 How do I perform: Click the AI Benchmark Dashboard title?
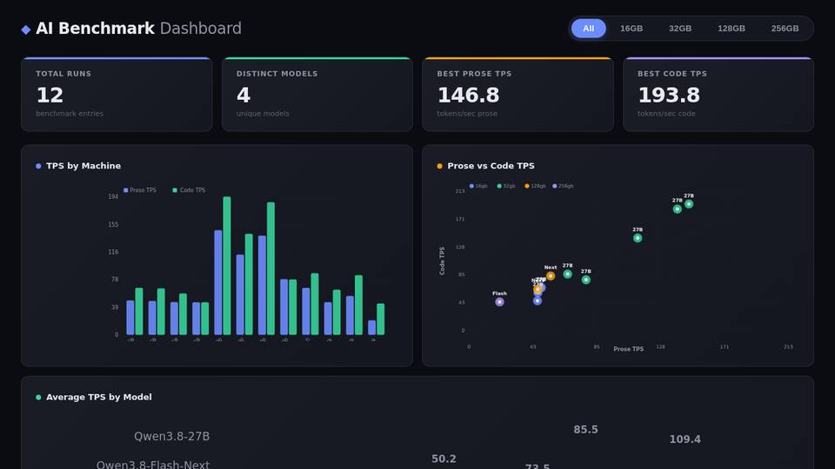click(138, 29)
